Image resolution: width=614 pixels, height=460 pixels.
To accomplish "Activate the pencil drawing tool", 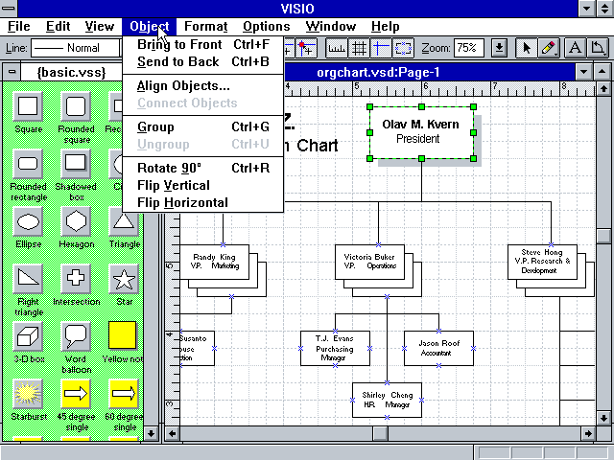I will tap(549, 48).
